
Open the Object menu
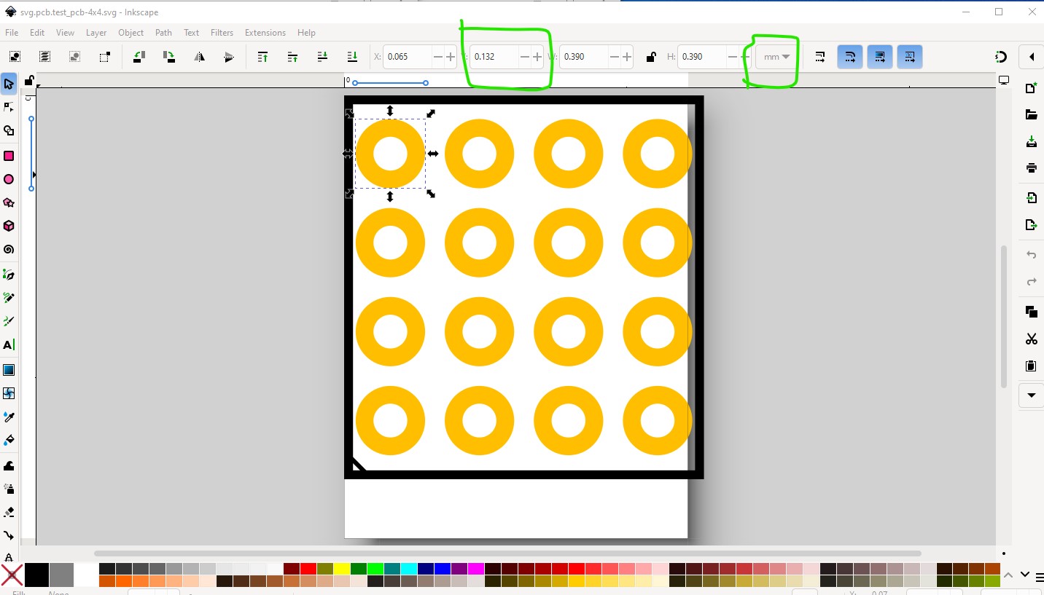pos(131,33)
